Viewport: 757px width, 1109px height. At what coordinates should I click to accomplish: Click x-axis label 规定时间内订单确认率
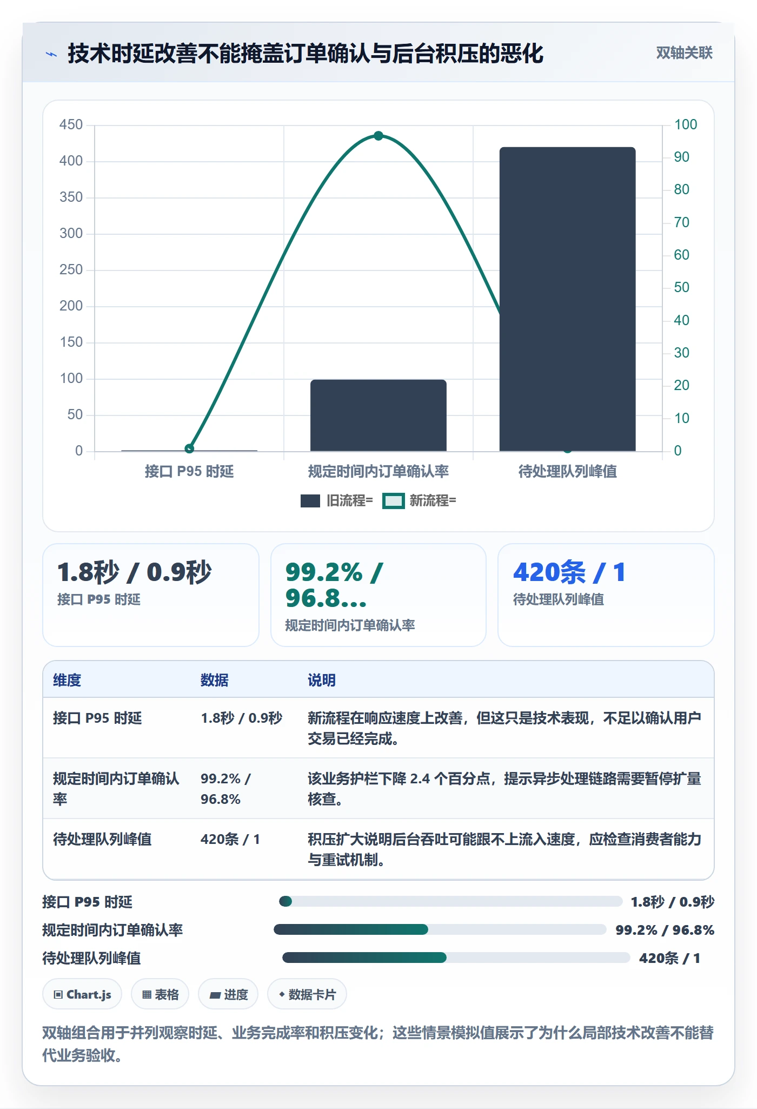(x=378, y=471)
